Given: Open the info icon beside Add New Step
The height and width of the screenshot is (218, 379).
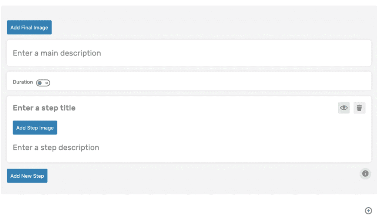Looking at the screenshot, I should pyautogui.click(x=365, y=173).
